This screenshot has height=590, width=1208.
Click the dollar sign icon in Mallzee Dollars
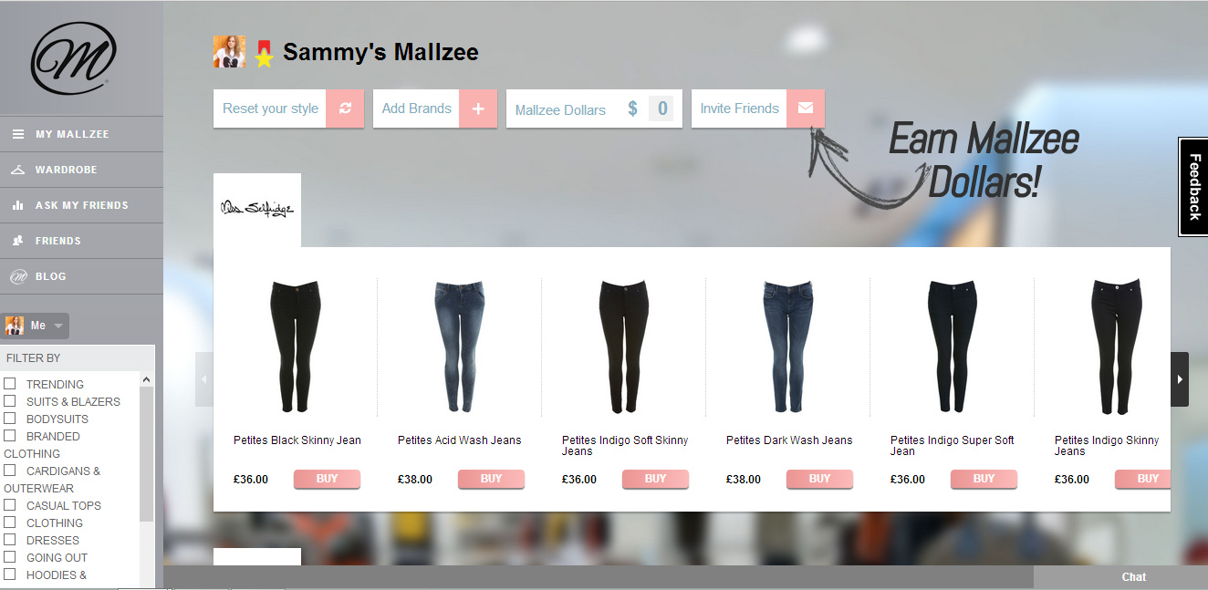click(x=632, y=109)
